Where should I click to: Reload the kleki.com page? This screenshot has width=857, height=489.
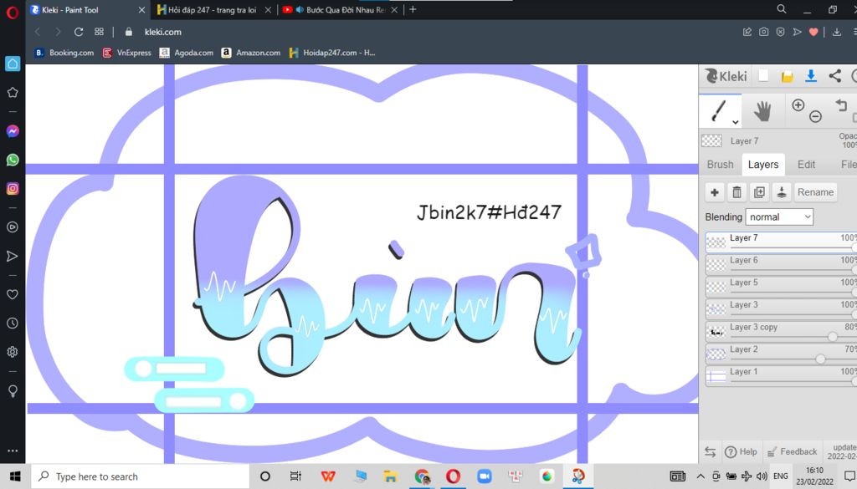click(79, 33)
